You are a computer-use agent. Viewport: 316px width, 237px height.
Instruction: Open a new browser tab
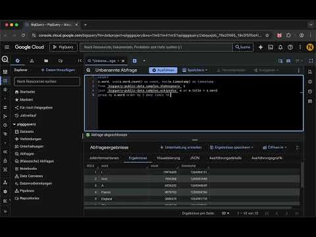point(86,25)
